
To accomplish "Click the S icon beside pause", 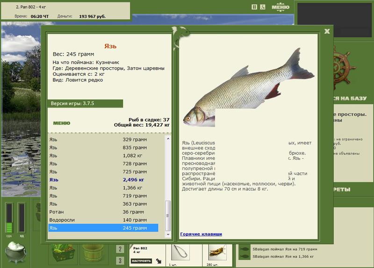I will (x=263, y=7).
